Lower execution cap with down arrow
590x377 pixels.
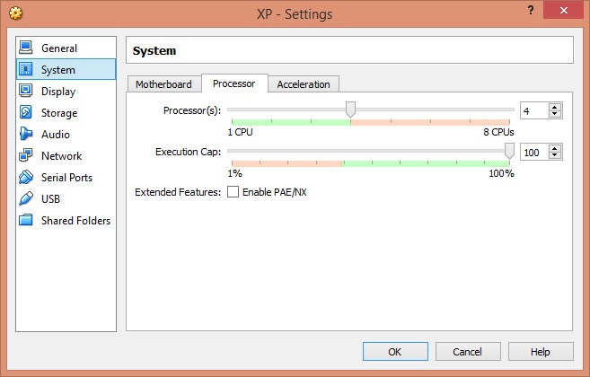555,156
